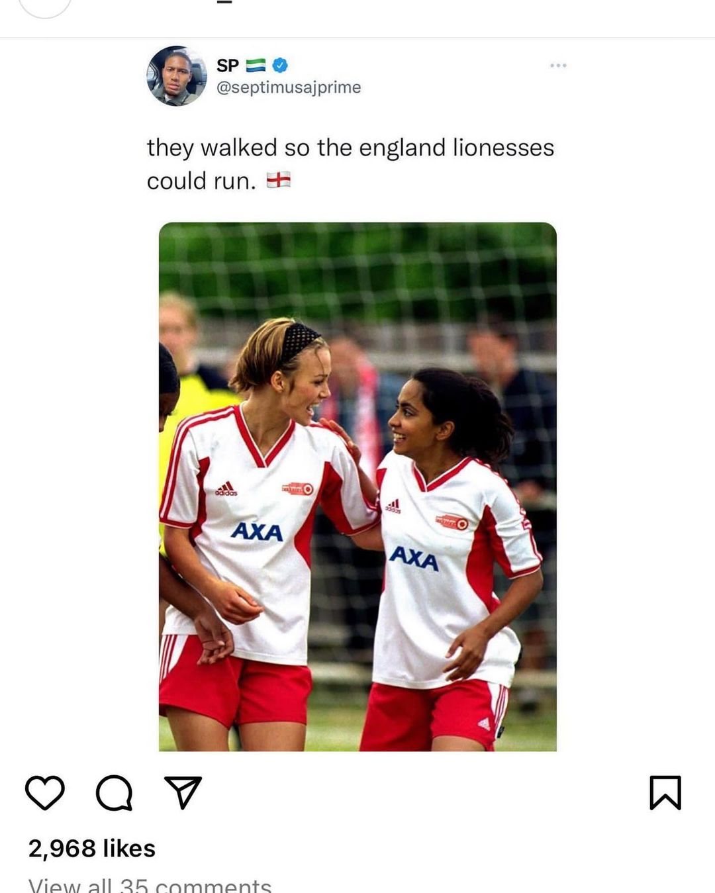Click the England flag emoji in tweet
This screenshot has width=715, height=893.
point(279,180)
